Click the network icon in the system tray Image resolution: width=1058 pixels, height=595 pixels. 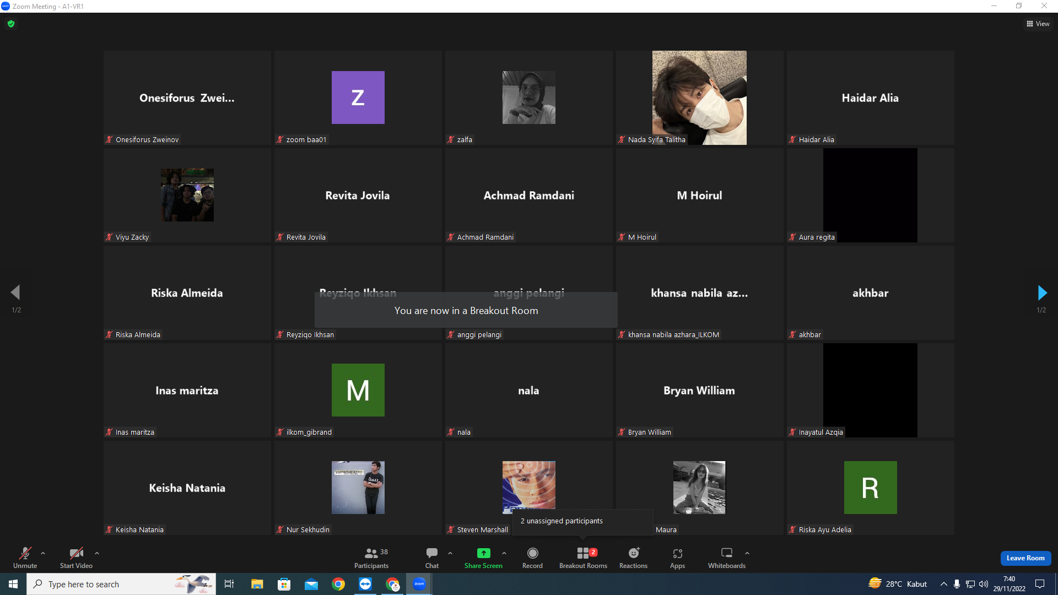(x=970, y=584)
